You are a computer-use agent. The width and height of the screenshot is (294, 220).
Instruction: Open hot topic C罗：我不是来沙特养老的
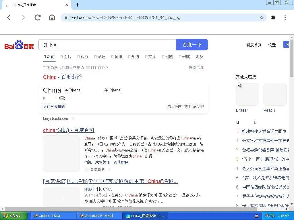point(266,178)
